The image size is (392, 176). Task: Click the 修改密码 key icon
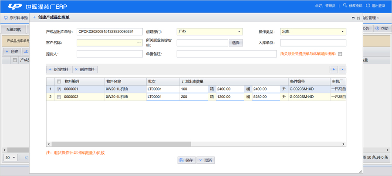click(x=345, y=6)
